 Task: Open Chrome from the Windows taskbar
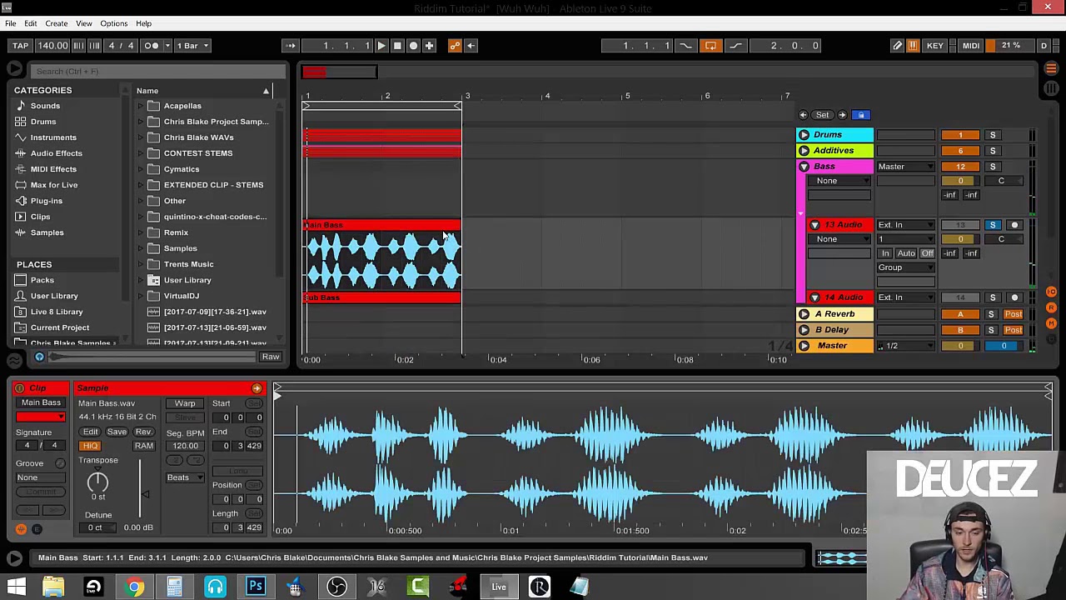click(x=134, y=587)
